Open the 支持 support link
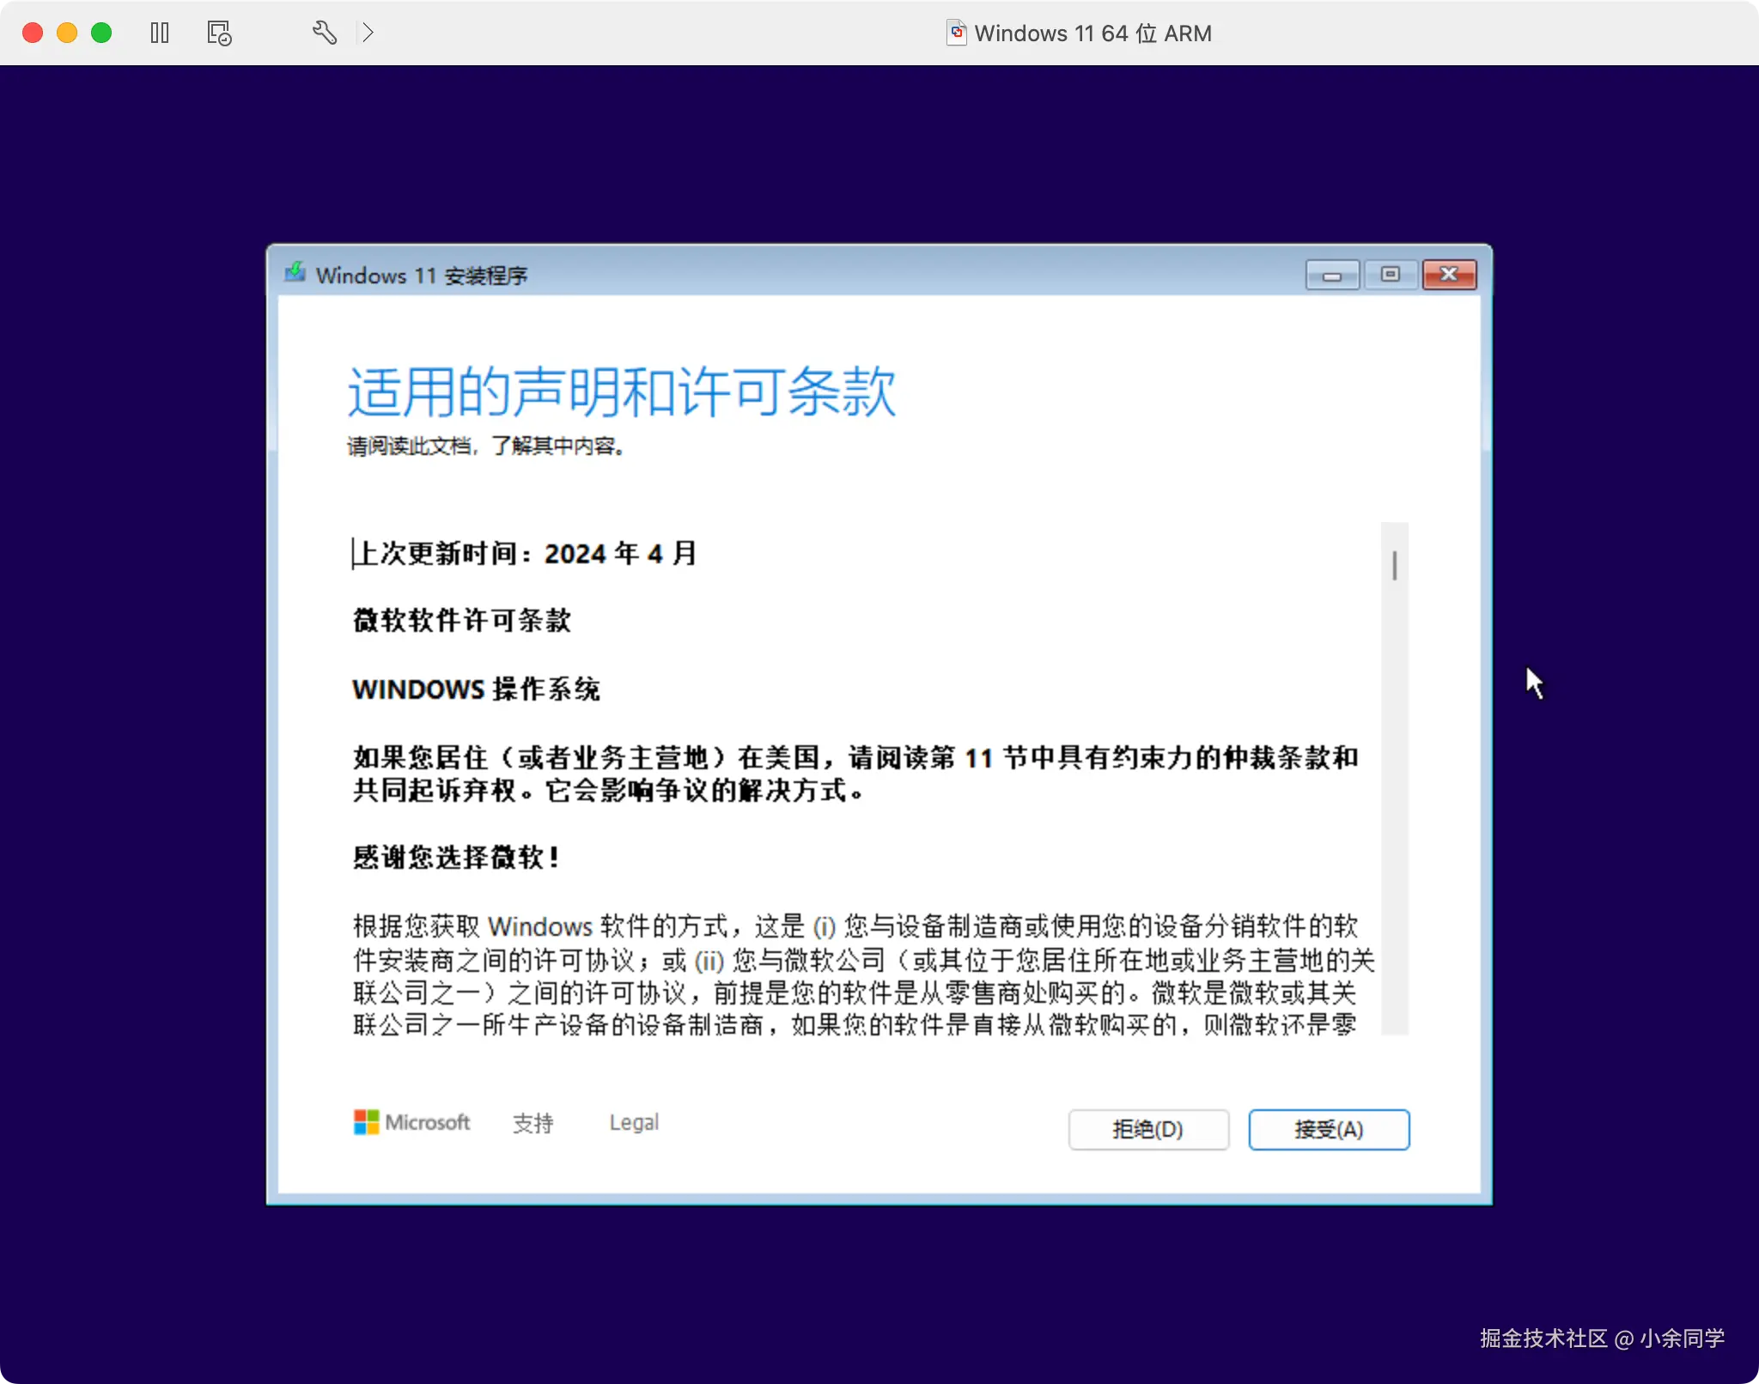The width and height of the screenshot is (1759, 1384). coord(533,1123)
